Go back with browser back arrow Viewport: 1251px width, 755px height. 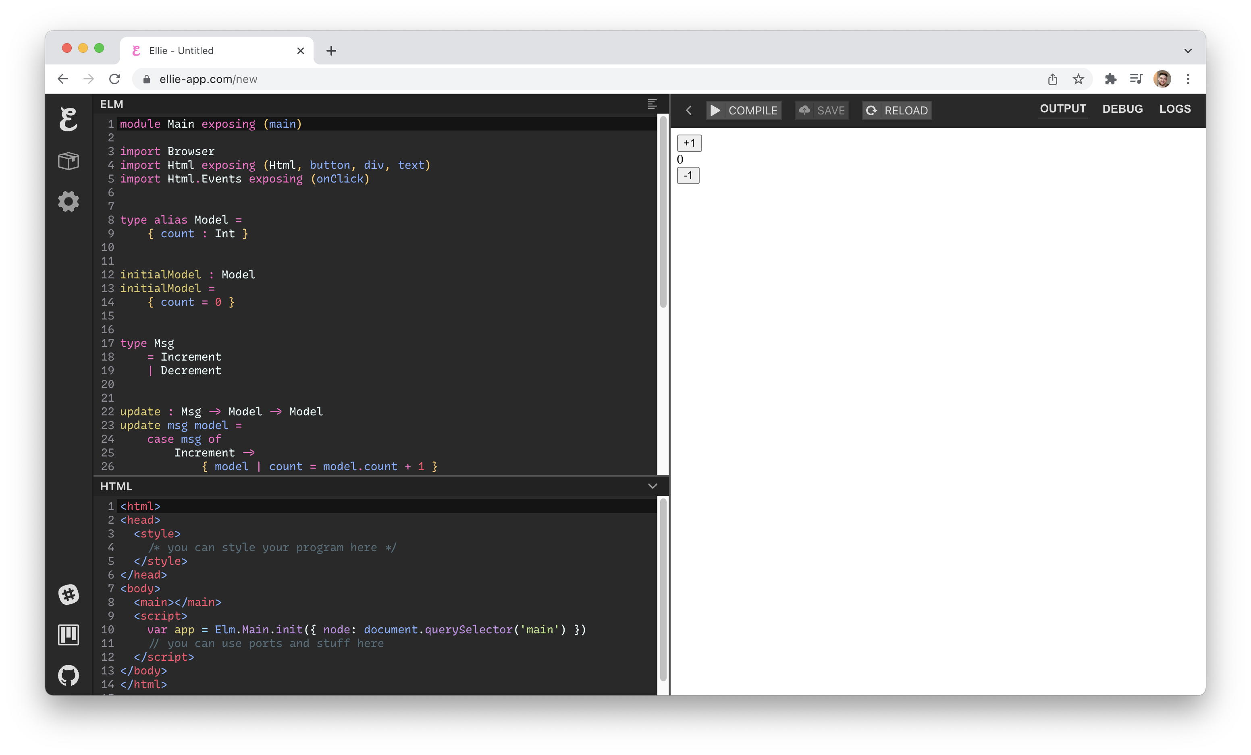tap(63, 79)
